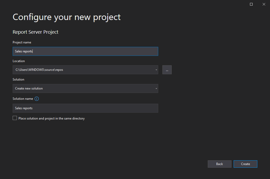The width and height of the screenshot is (270, 179).
Task: Close the new project dialog
Action: coord(264,4)
